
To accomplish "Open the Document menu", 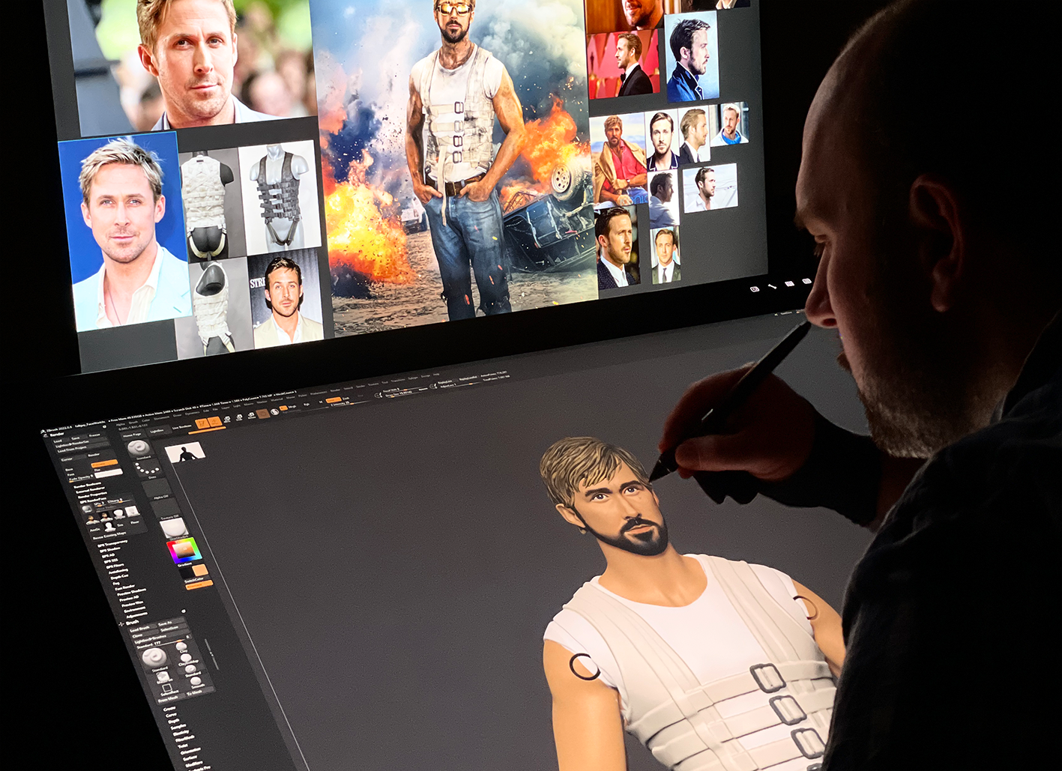I will (161, 417).
